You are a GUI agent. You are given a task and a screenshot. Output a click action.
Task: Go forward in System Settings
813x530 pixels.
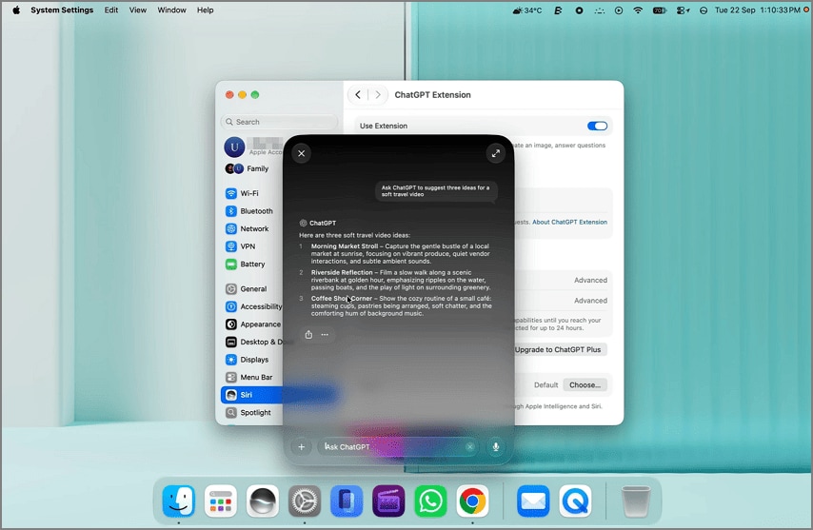click(x=378, y=95)
